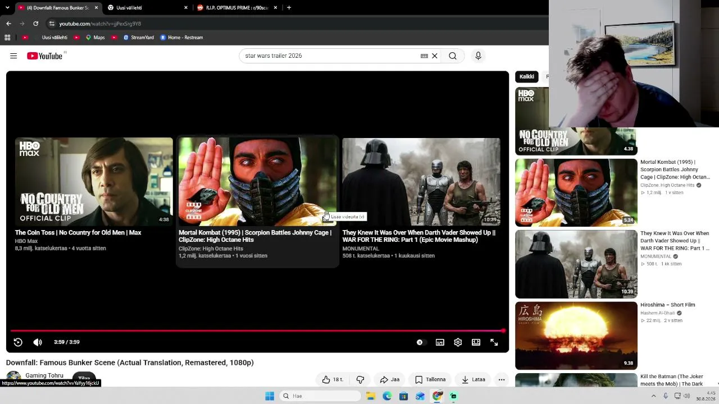Play Darth Vader mashup endscreen thumbnail
The image size is (719, 404).
(421, 182)
